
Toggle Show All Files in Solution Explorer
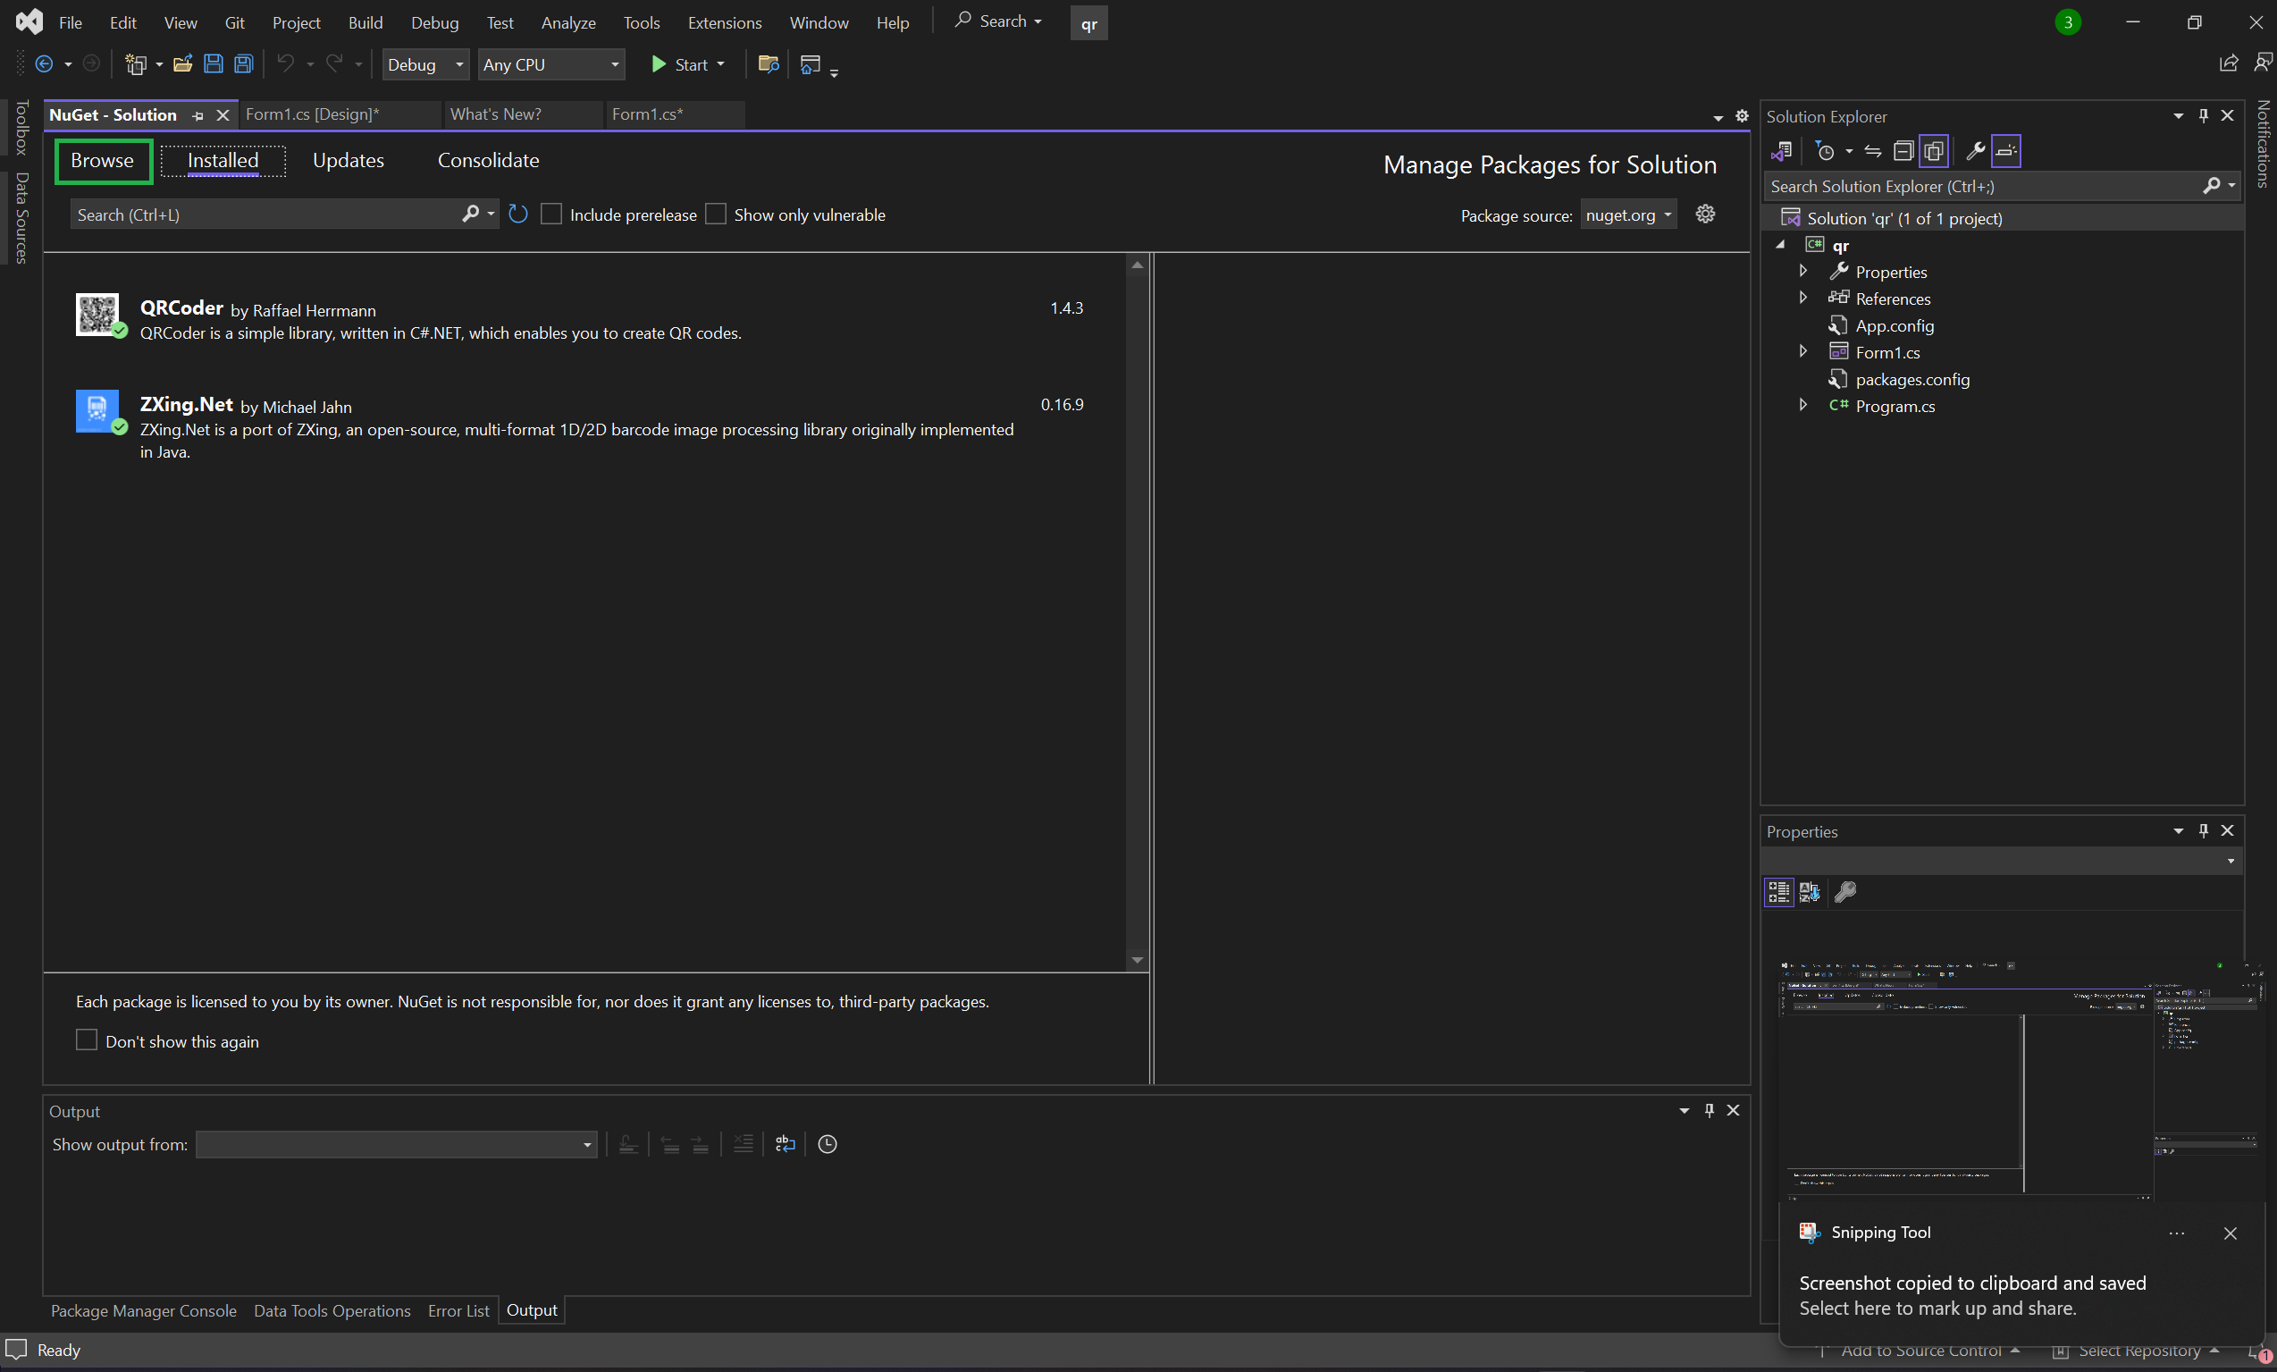click(x=1933, y=151)
